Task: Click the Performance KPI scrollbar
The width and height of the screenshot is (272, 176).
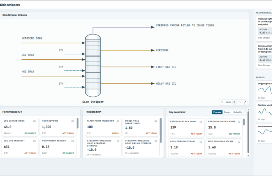Action: click(x=78, y=123)
